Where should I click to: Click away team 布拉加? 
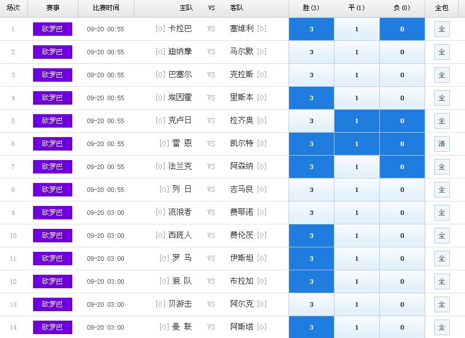241,281
